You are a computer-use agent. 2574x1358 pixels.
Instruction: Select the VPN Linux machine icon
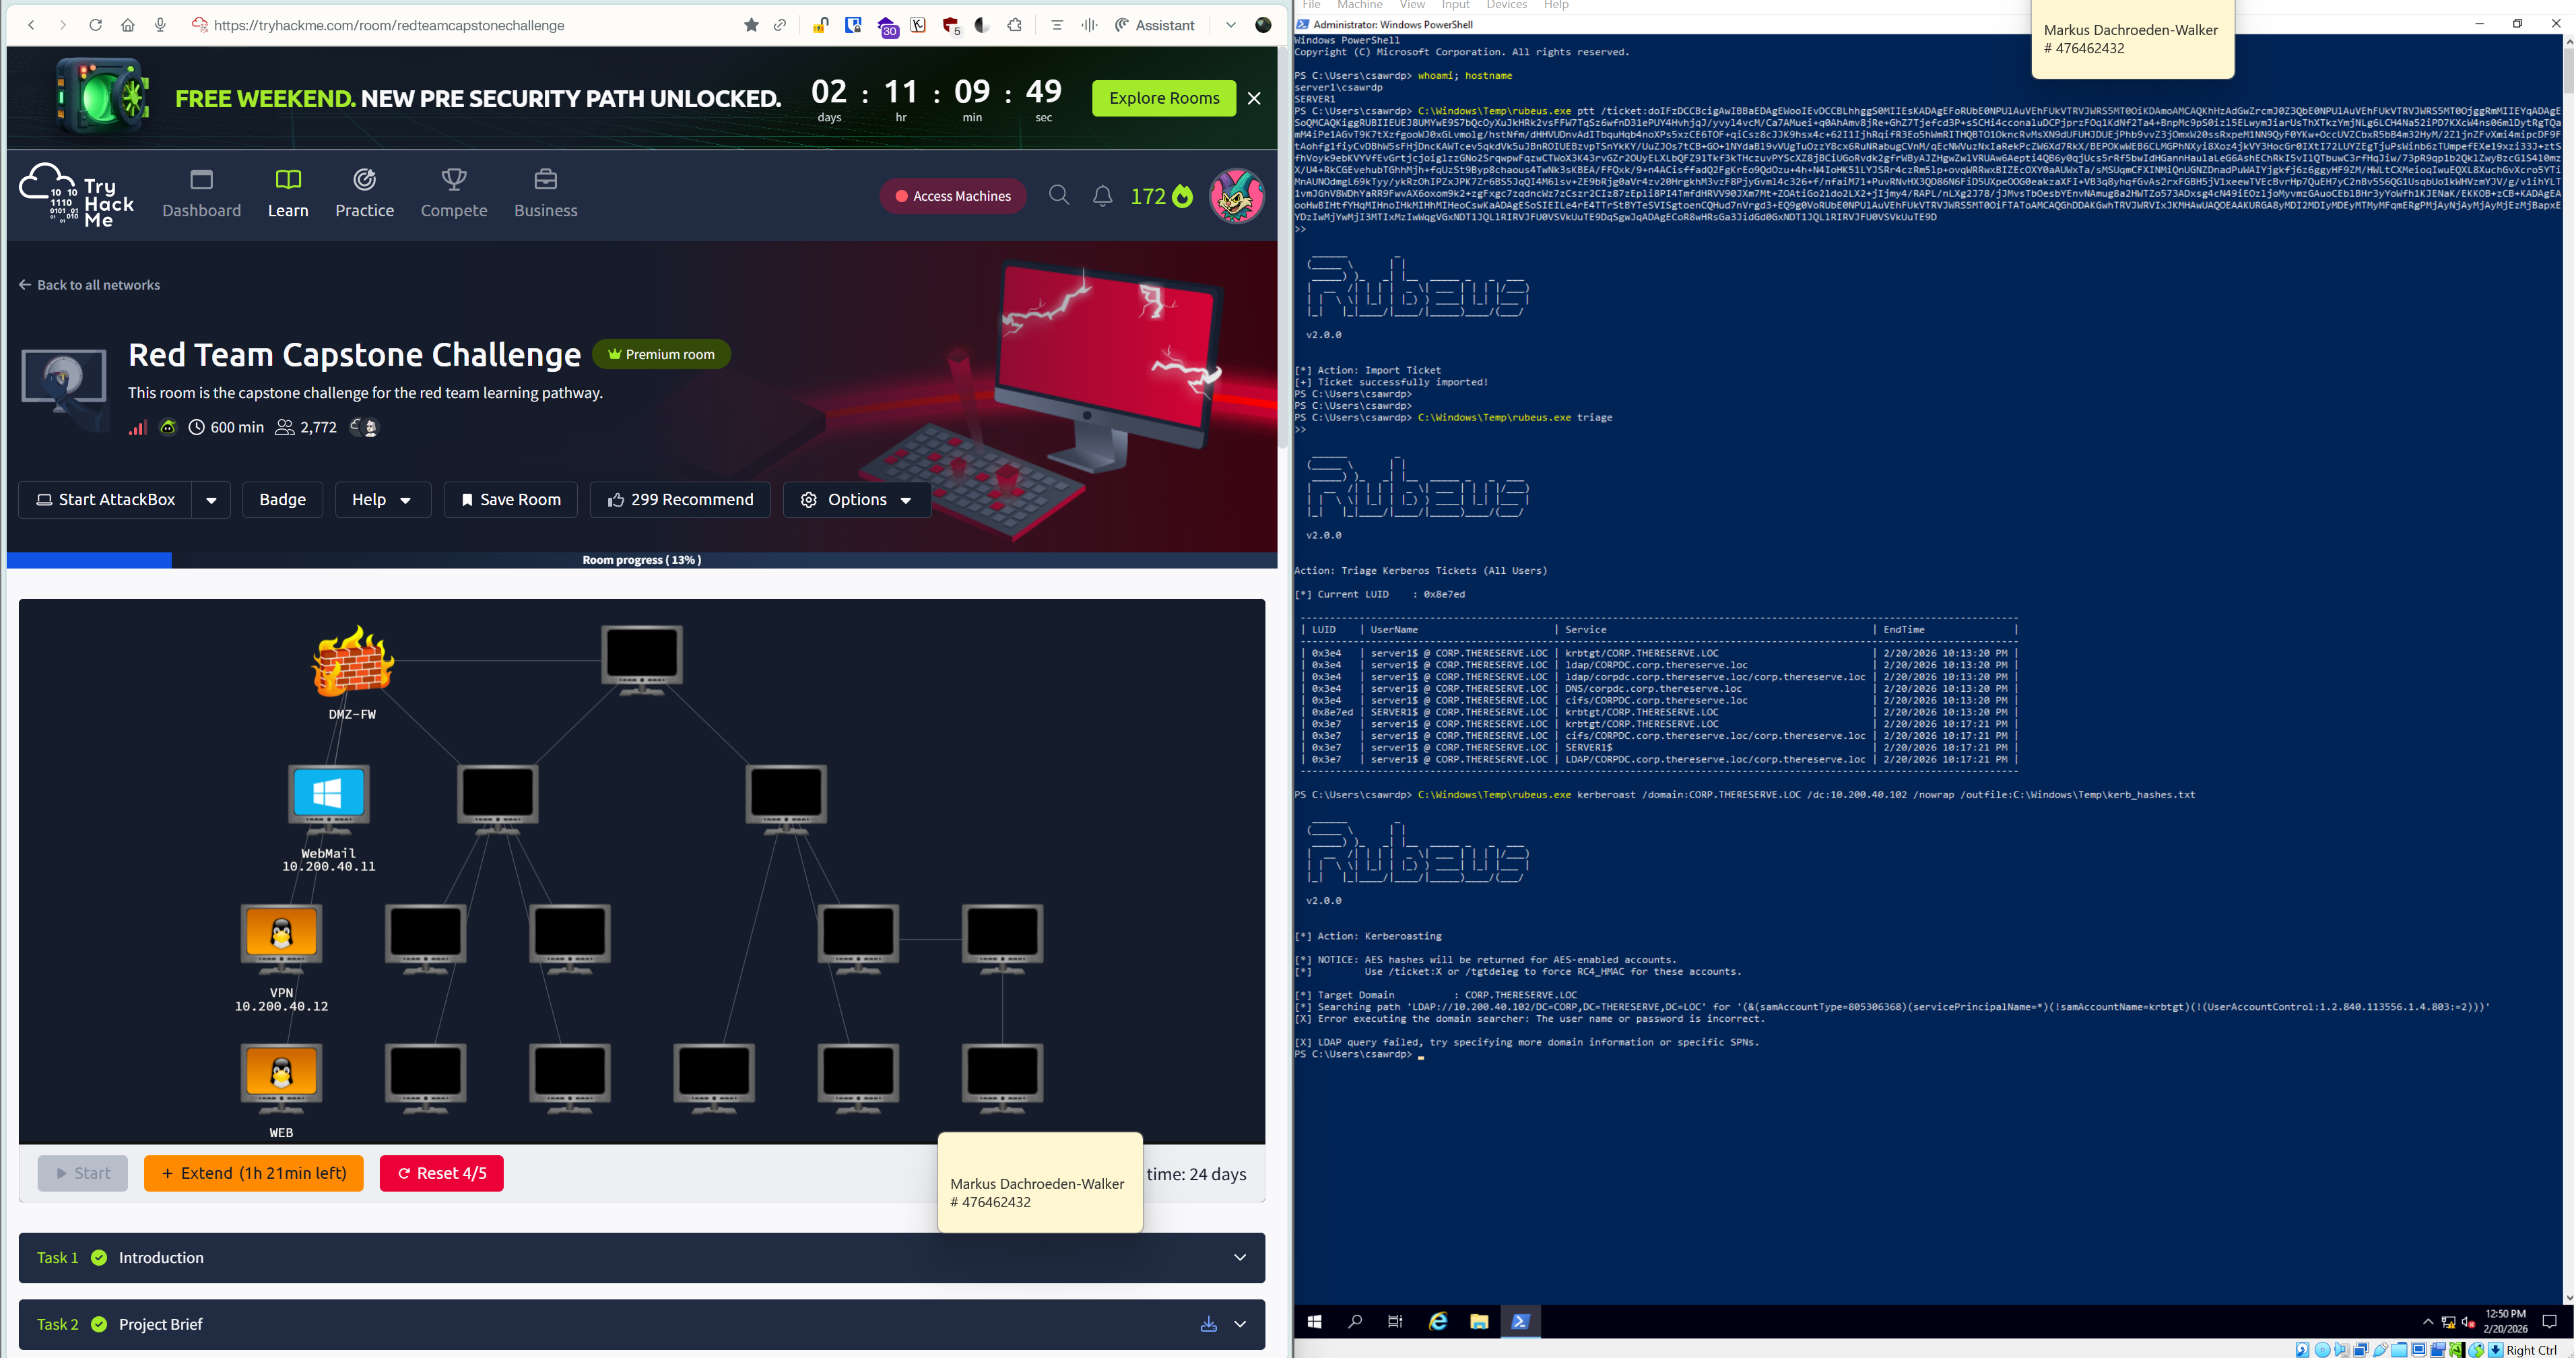point(282,936)
